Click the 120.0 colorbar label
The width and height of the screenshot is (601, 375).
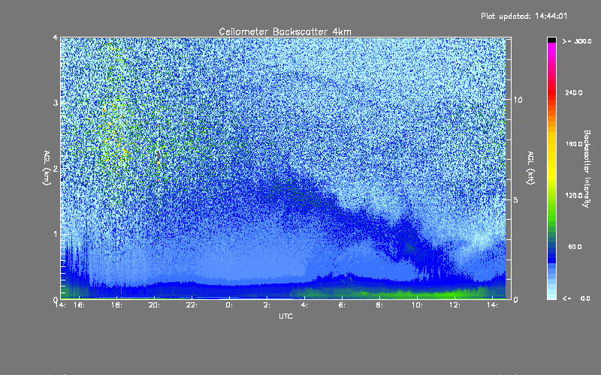[574, 195]
